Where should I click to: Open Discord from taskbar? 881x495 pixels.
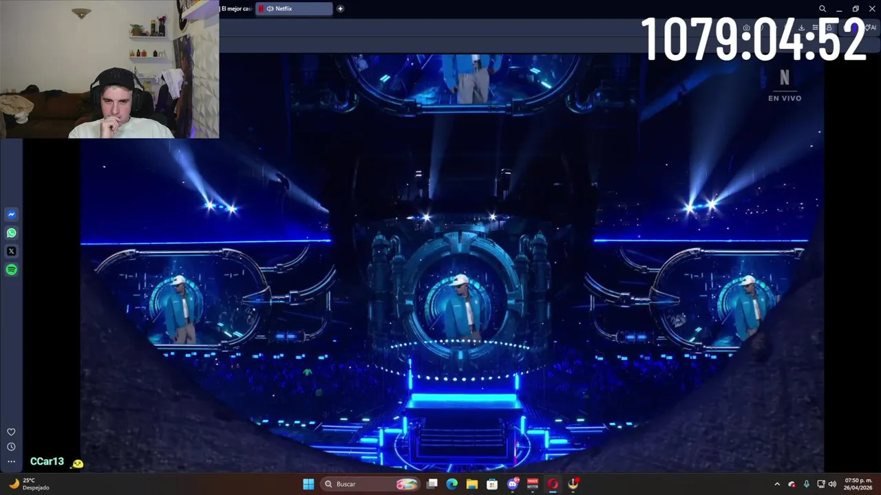point(512,484)
